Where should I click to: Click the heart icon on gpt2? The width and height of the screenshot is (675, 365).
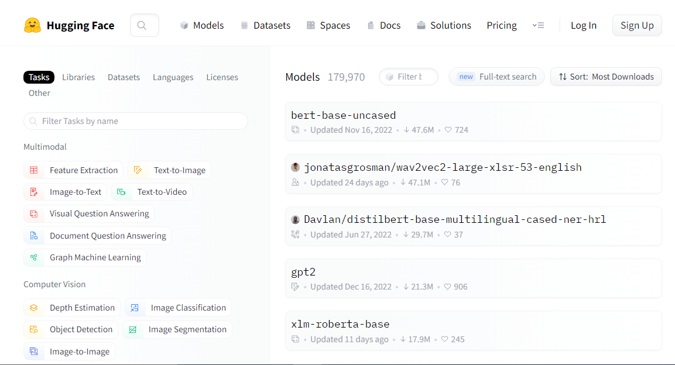pyautogui.click(x=448, y=287)
